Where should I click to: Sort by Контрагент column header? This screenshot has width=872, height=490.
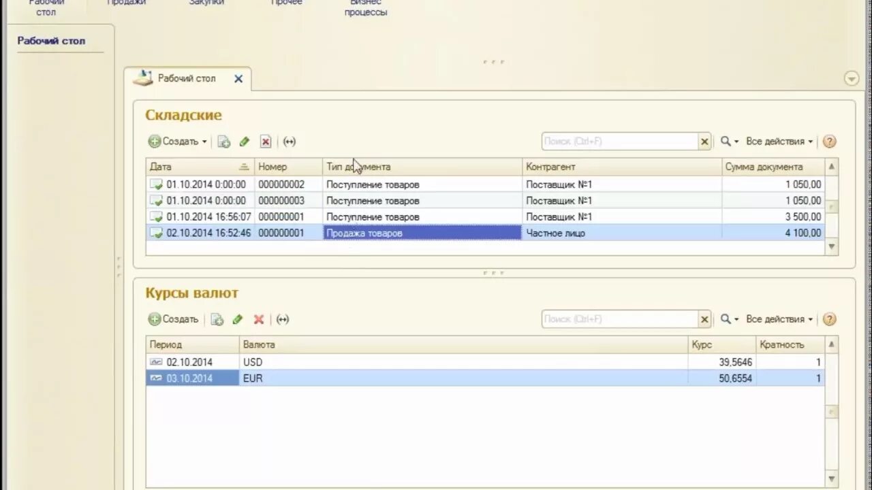622,167
